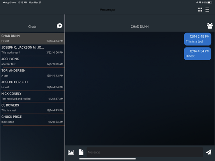Click the 12/14 2:49 PM bubble timestamp

(199, 37)
